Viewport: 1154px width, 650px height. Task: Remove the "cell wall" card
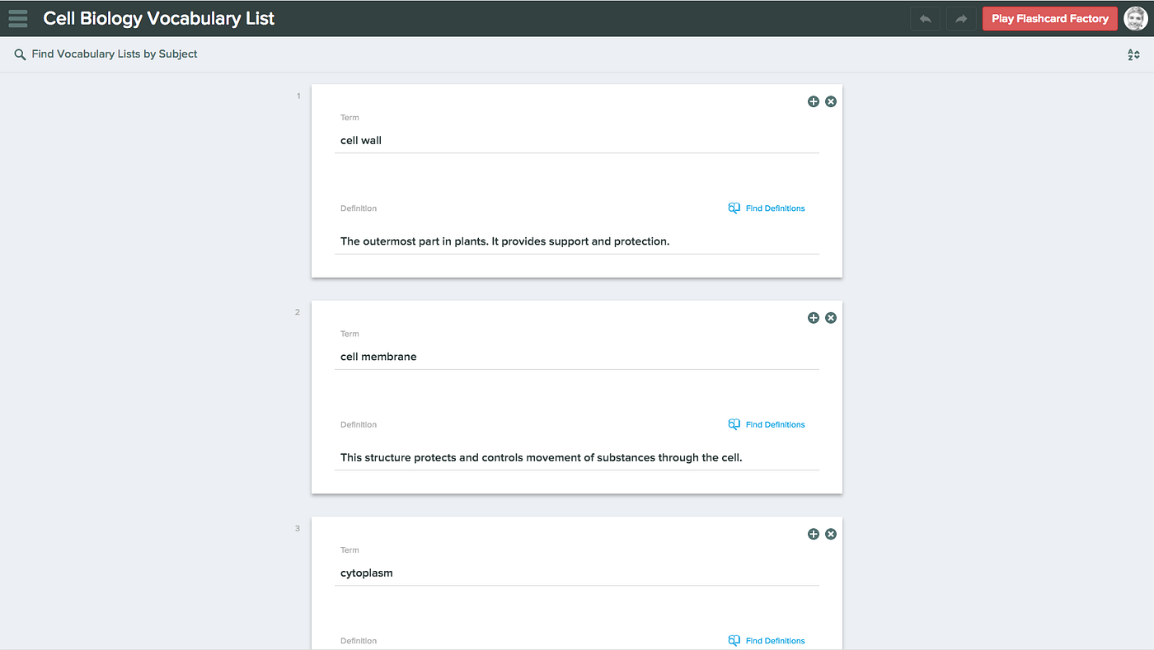830,101
